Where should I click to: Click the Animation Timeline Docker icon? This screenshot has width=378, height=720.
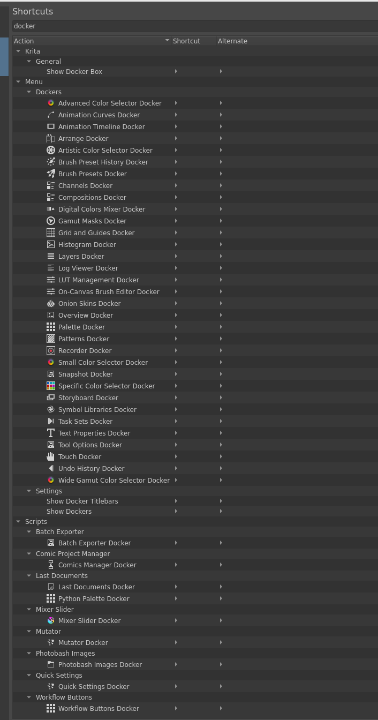(51, 126)
